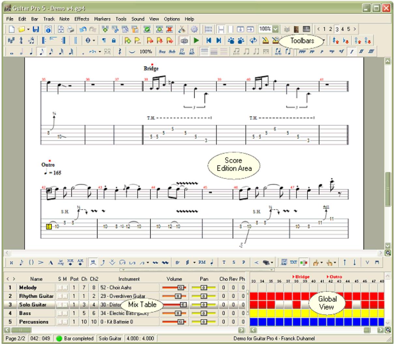This screenshot has height=344, width=394.
Task: Open the Markers menu
Action: coord(102,19)
